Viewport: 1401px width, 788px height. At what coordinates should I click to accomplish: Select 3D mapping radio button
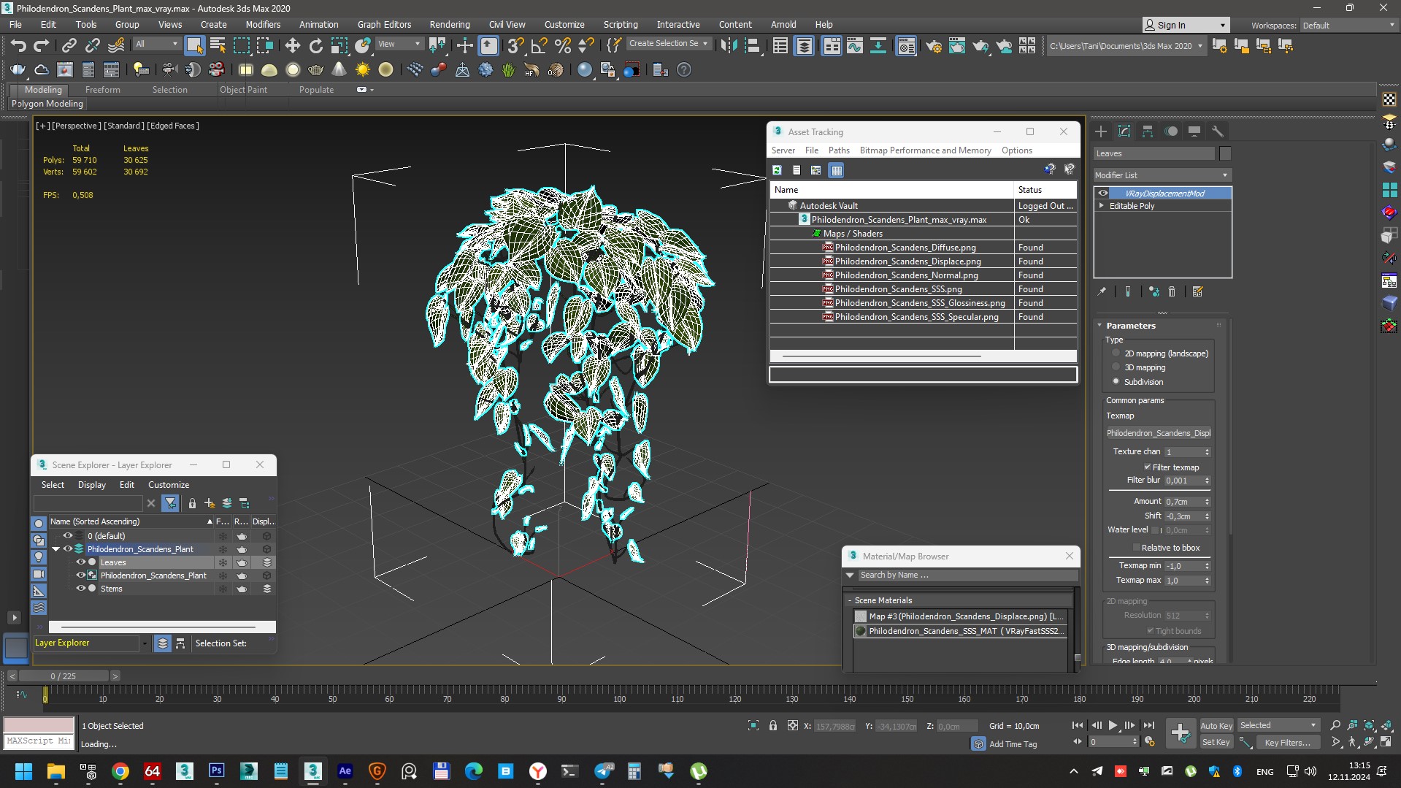pos(1116,367)
